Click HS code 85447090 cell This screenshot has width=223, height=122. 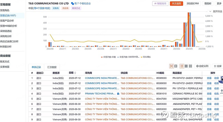point(161,99)
